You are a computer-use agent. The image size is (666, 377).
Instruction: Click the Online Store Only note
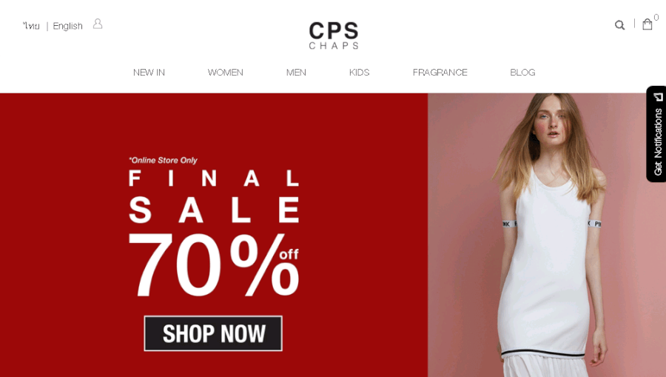(x=163, y=160)
